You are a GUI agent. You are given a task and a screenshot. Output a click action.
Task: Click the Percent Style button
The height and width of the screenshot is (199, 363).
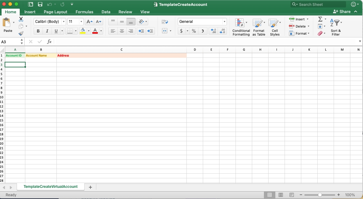pos(194,31)
